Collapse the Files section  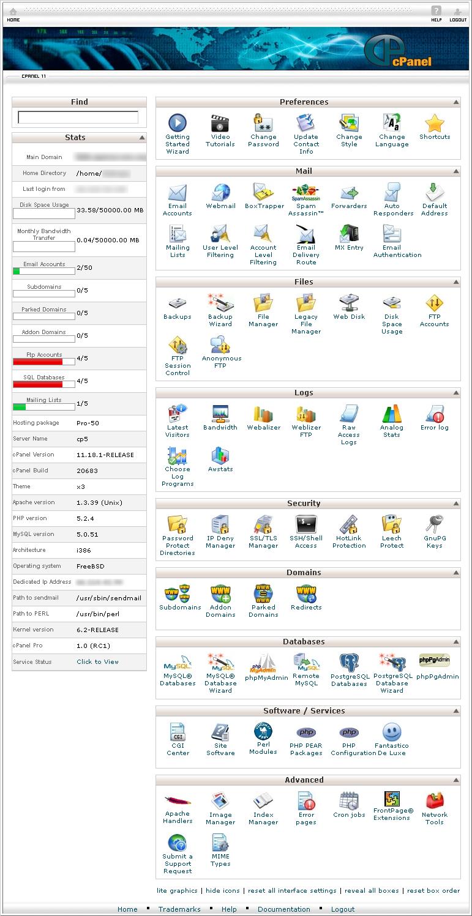[x=456, y=282]
